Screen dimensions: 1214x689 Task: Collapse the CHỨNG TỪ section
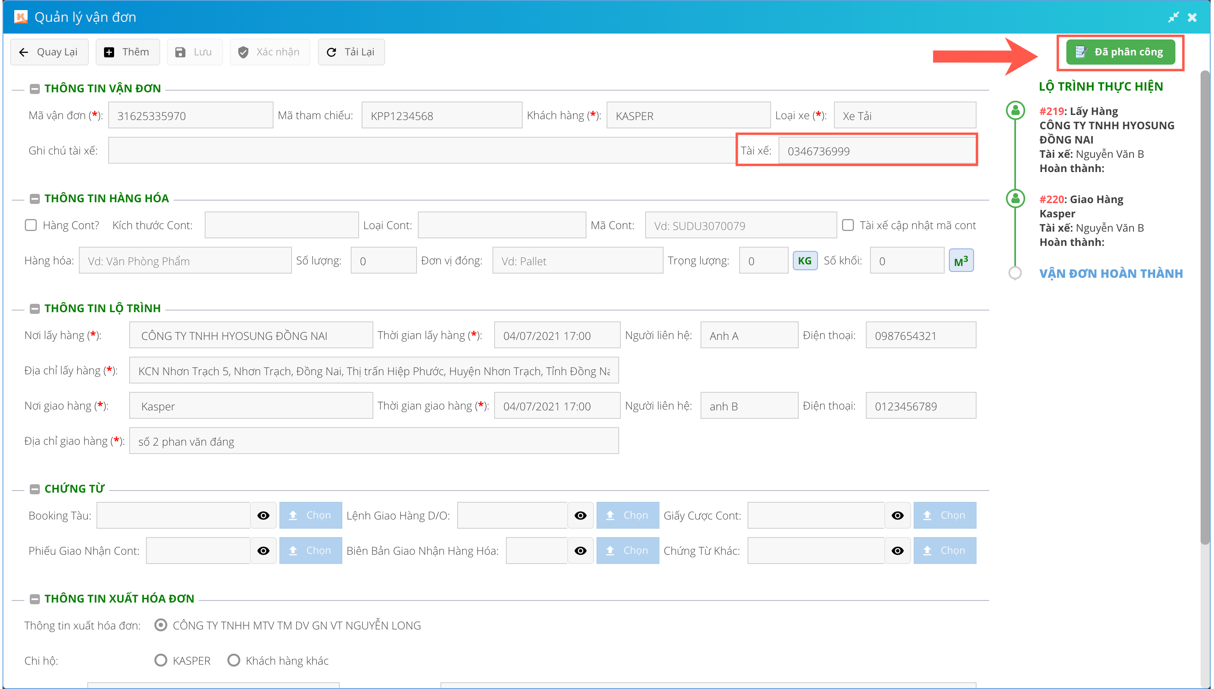point(34,489)
